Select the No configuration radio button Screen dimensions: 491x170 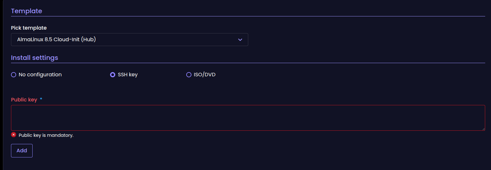tap(14, 75)
